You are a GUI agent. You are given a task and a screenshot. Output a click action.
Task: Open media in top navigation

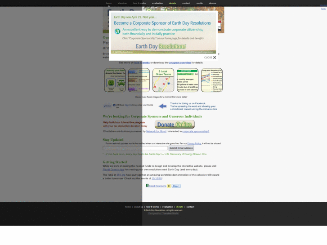point(199,3)
